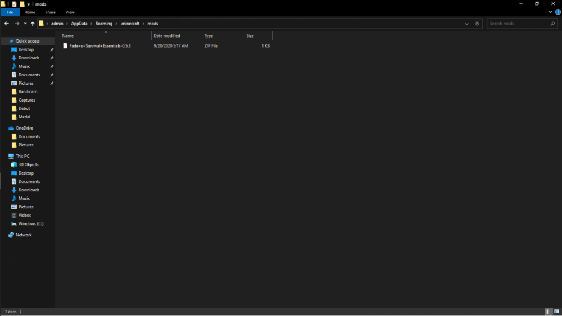Open the recent locations dropdown
Image resolution: width=562 pixels, height=316 pixels.
click(x=25, y=24)
